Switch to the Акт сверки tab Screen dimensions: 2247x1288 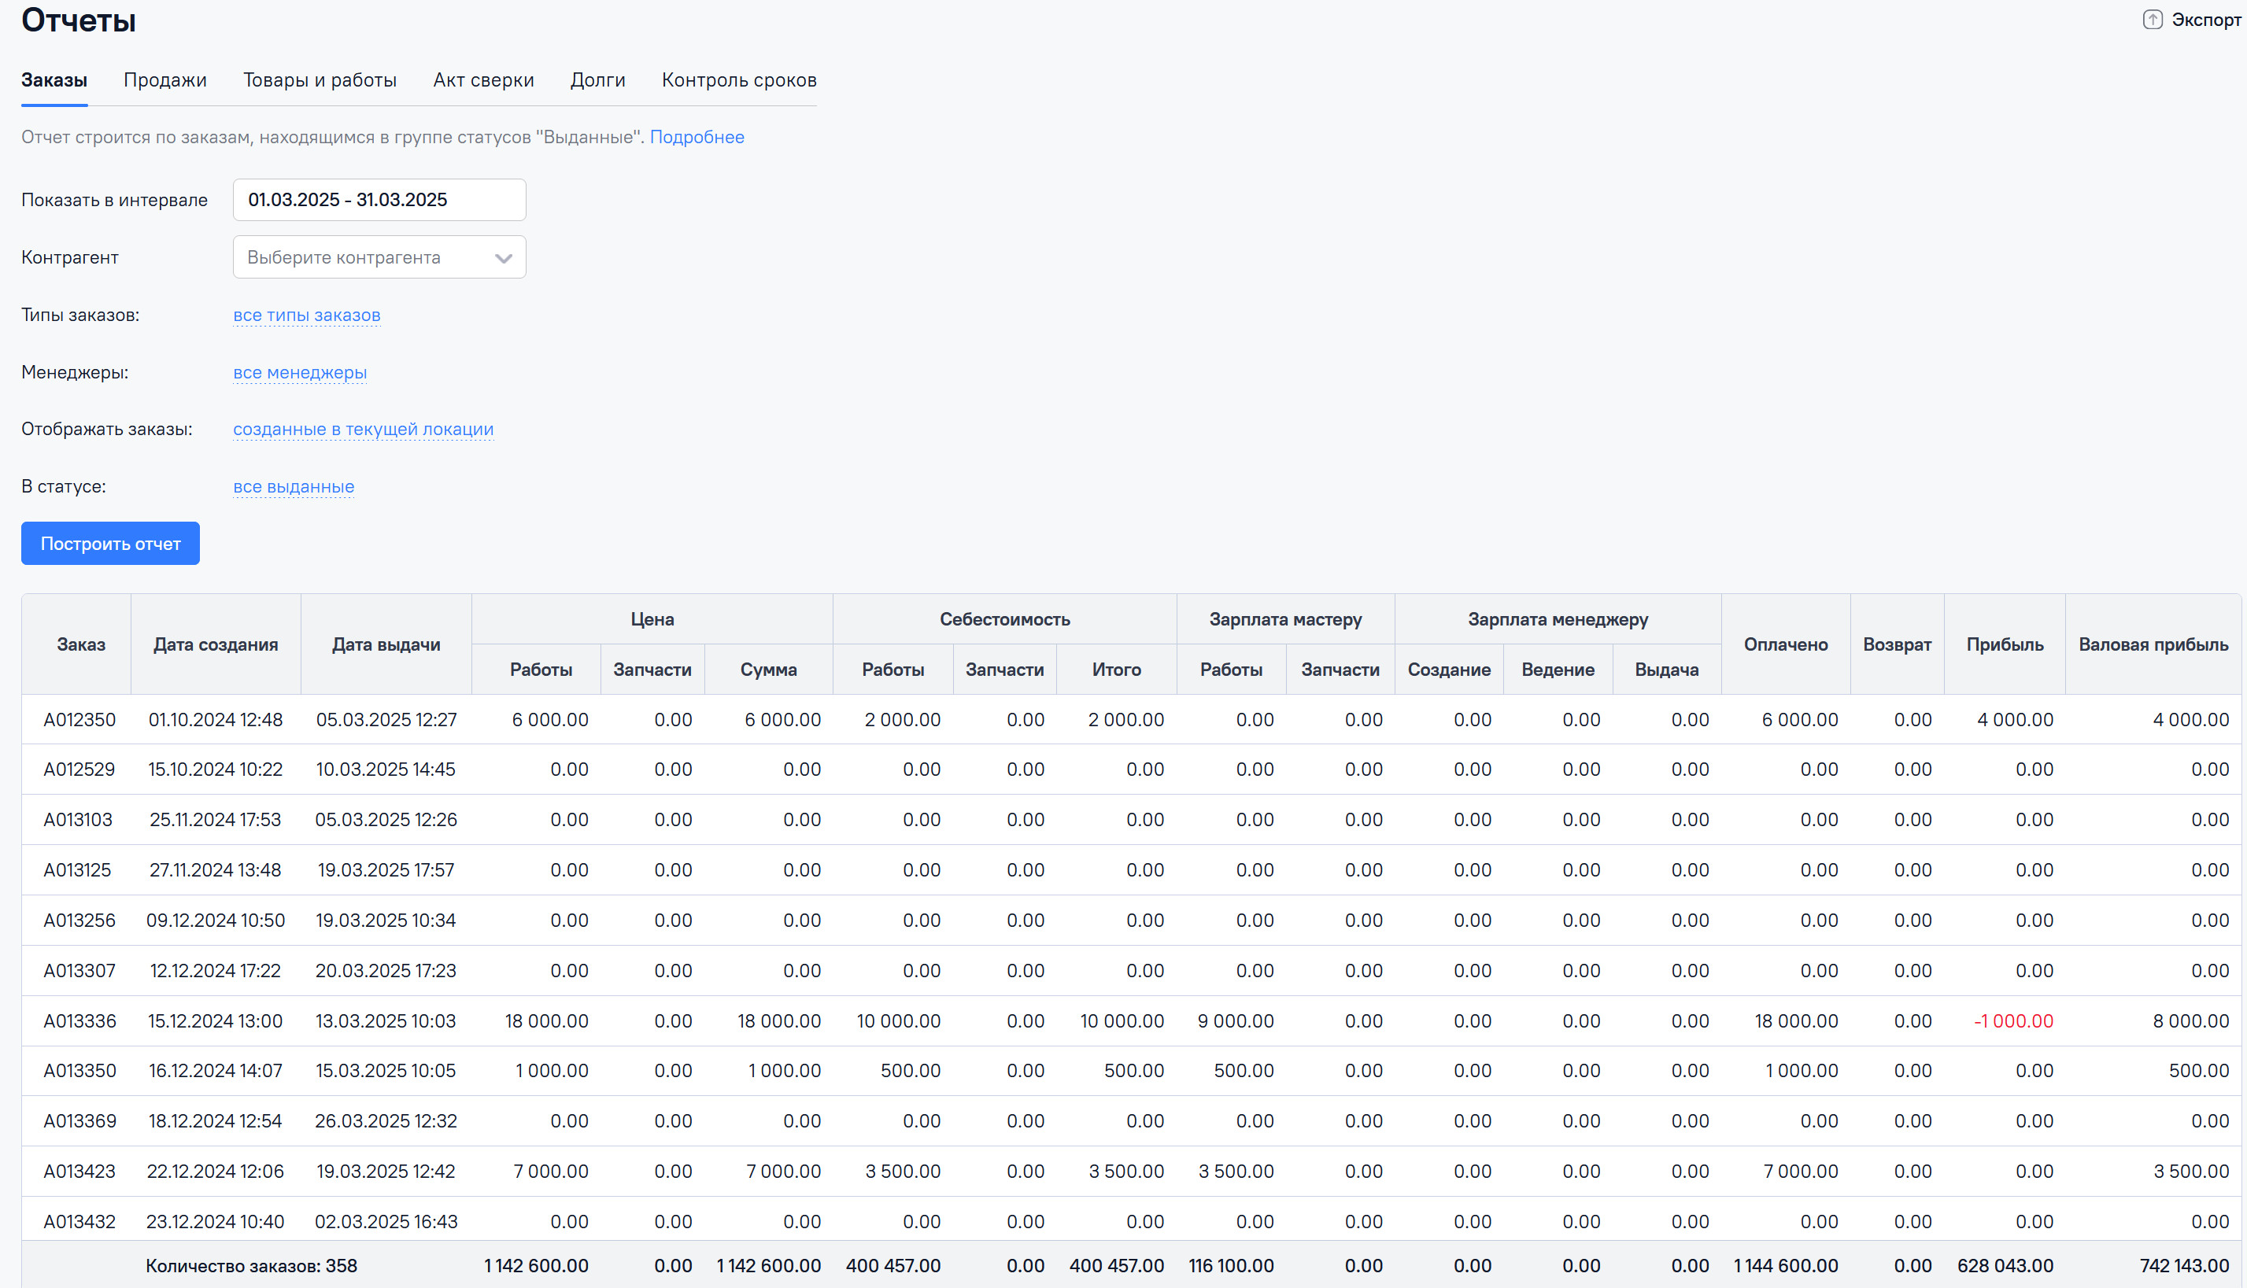coord(484,80)
